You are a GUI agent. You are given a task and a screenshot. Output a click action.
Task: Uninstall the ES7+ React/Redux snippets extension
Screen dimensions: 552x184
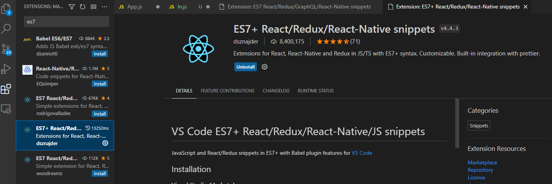246,67
